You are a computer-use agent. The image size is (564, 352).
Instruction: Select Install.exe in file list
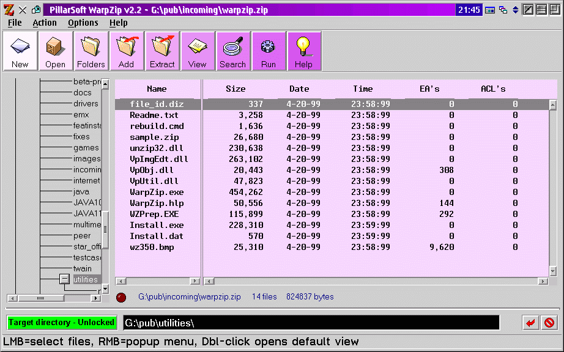[x=157, y=226]
